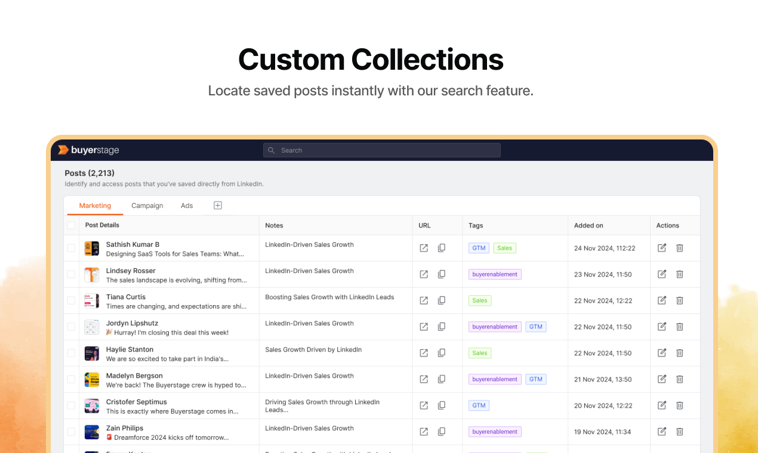Select the Jordyn Lipshutz row checkbox
Image resolution: width=758 pixels, height=453 pixels.
pyautogui.click(x=72, y=327)
